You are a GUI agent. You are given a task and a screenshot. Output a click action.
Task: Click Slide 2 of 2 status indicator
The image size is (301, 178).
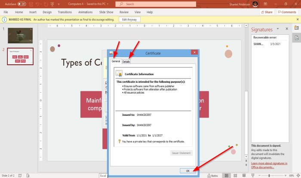(8, 175)
